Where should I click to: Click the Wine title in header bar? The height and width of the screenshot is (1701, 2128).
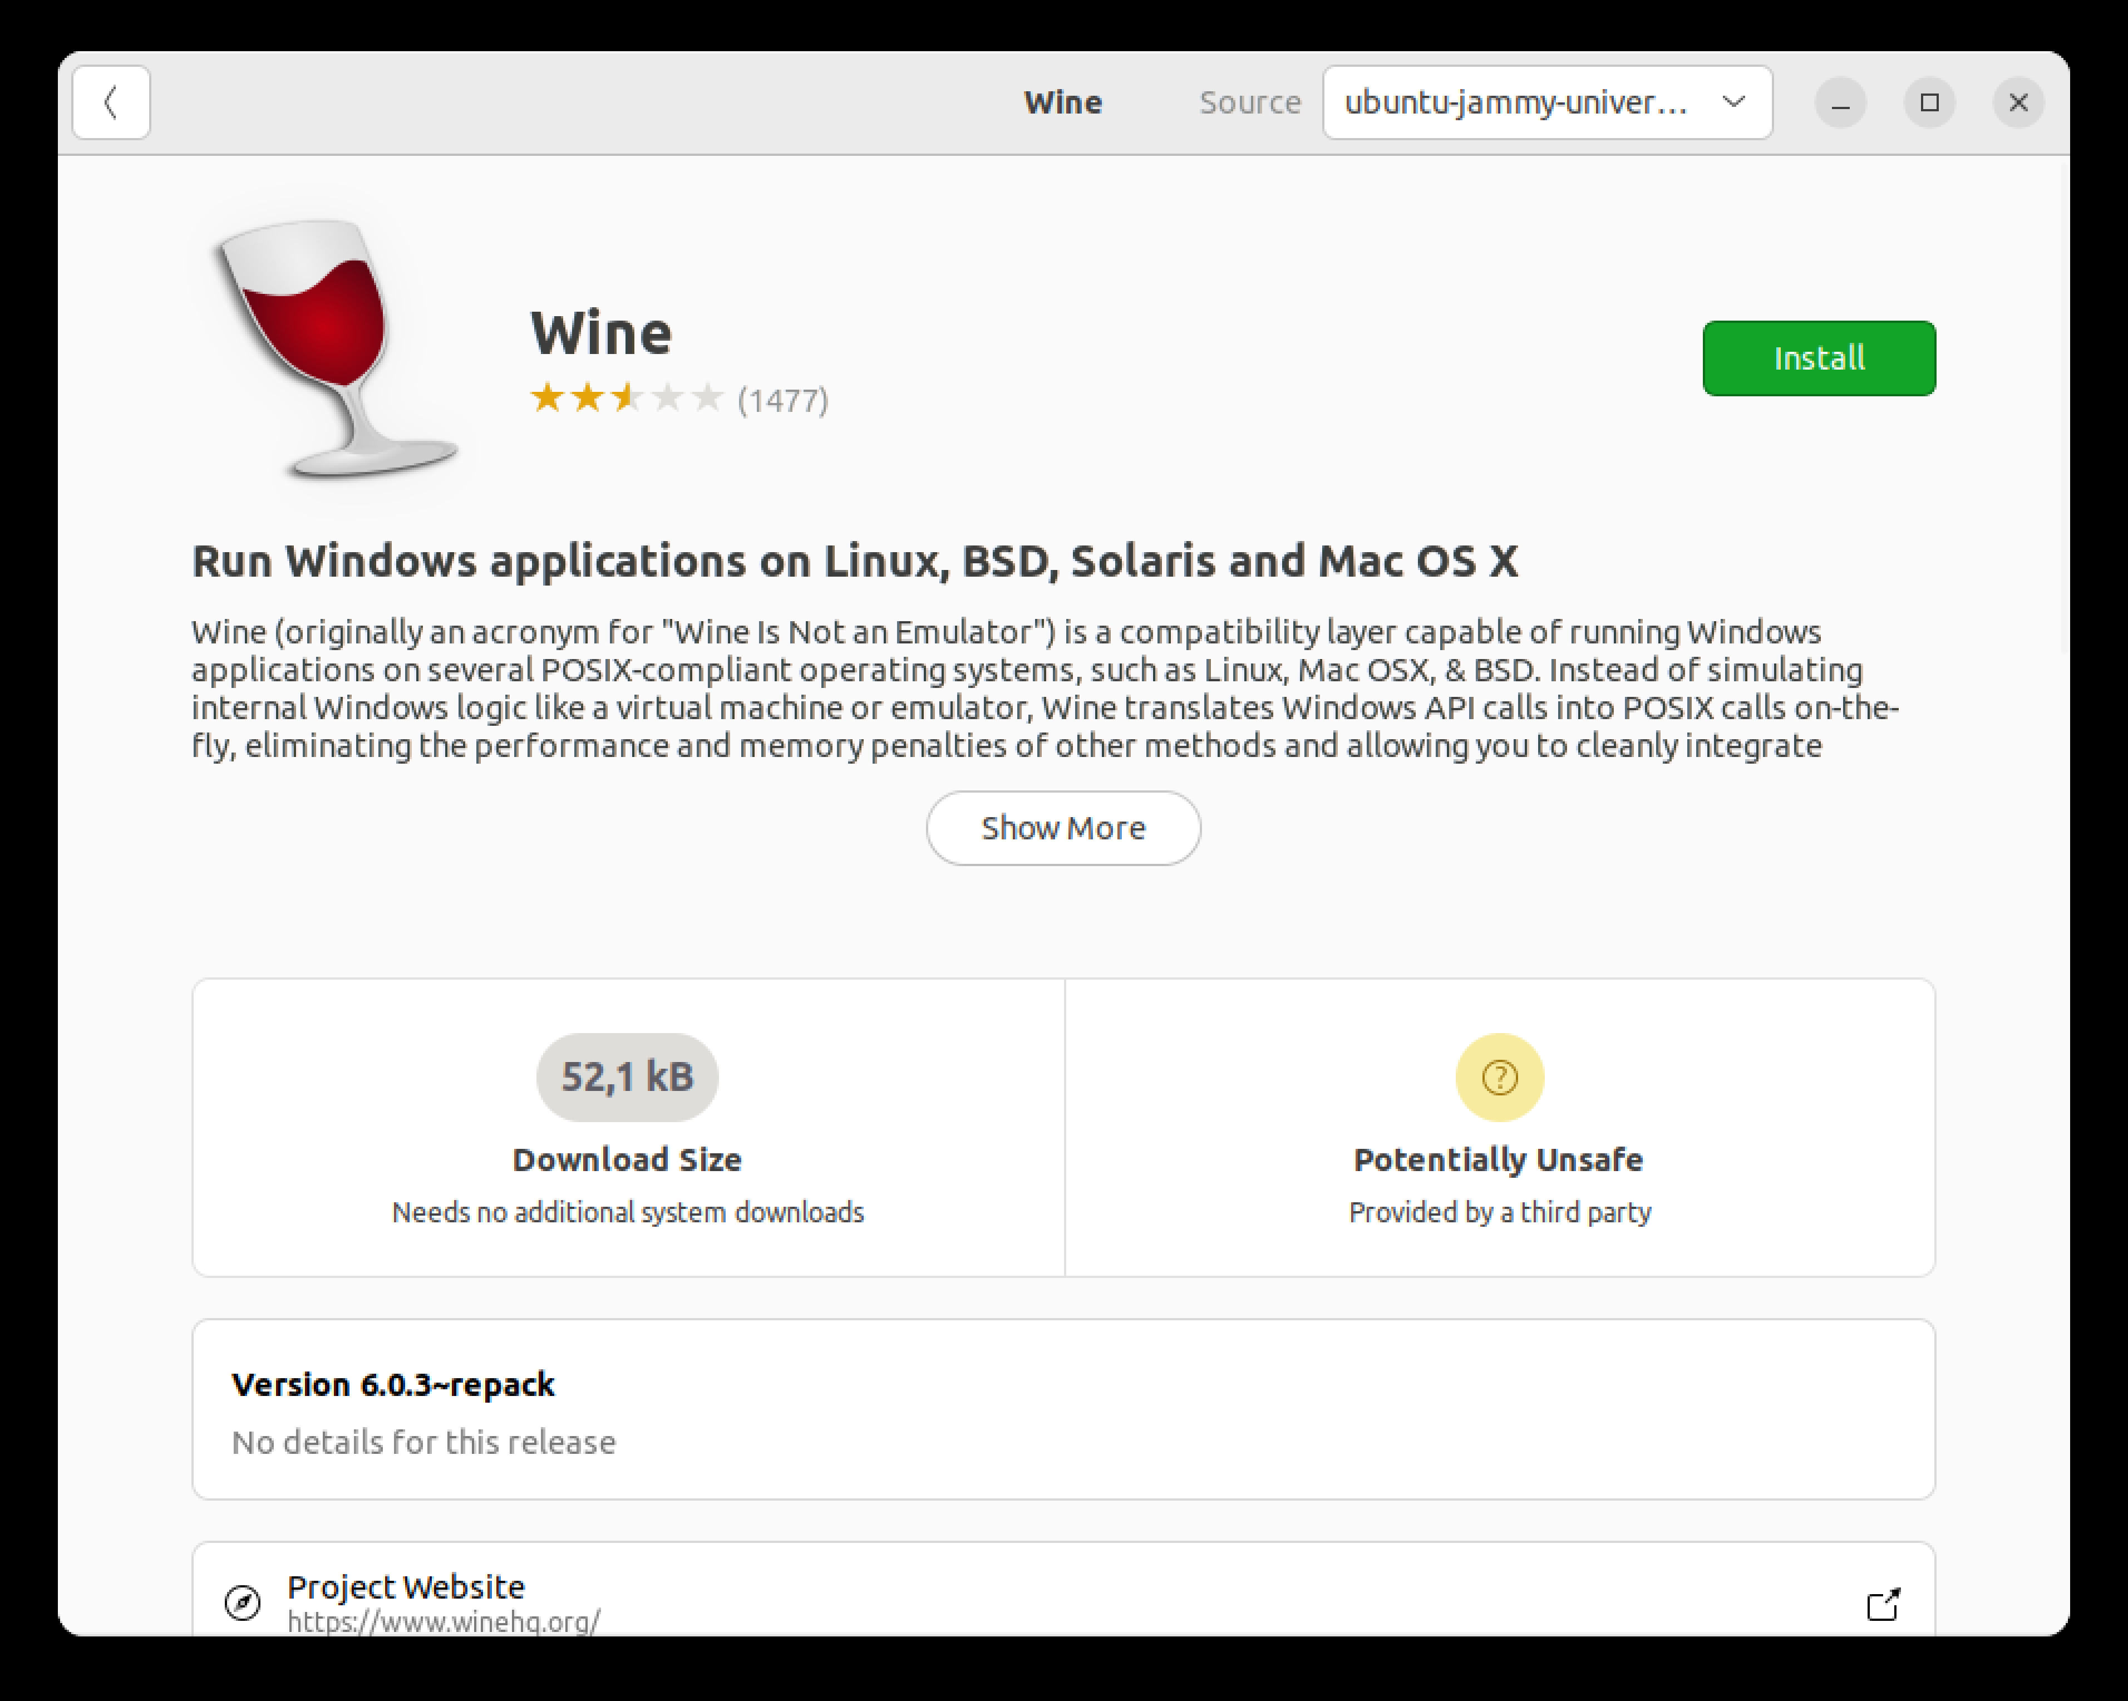tap(1063, 102)
